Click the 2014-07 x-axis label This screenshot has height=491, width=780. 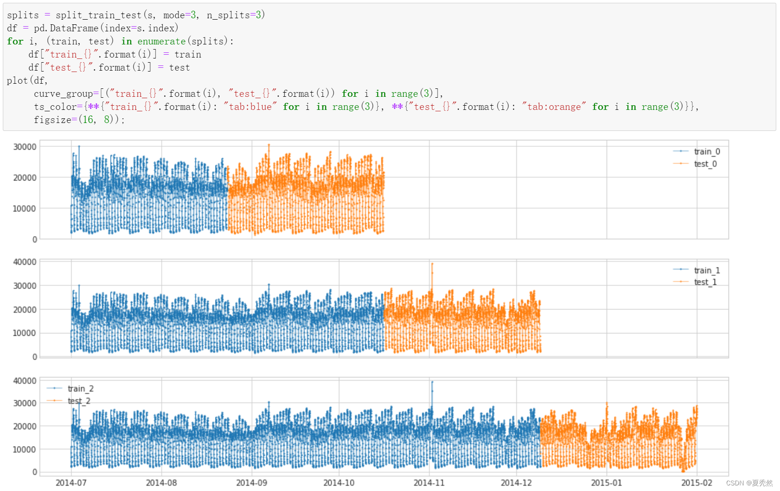pyautogui.click(x=71, y=483)
